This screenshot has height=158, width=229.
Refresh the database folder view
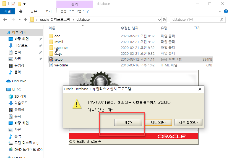pyautogui.click(x=164, y=20)
